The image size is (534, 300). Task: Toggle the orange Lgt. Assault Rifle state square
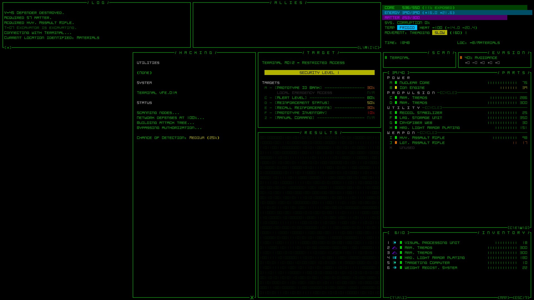(x=396, y=143)
